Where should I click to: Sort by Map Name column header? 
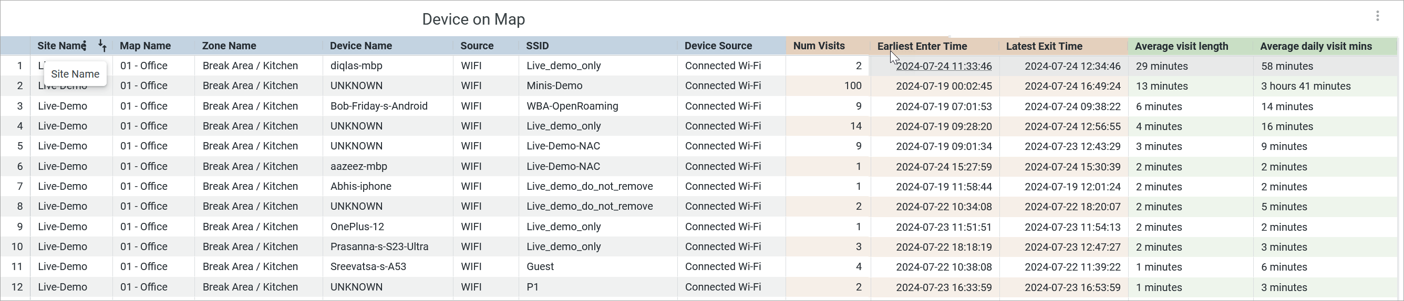tap(145, 46)
